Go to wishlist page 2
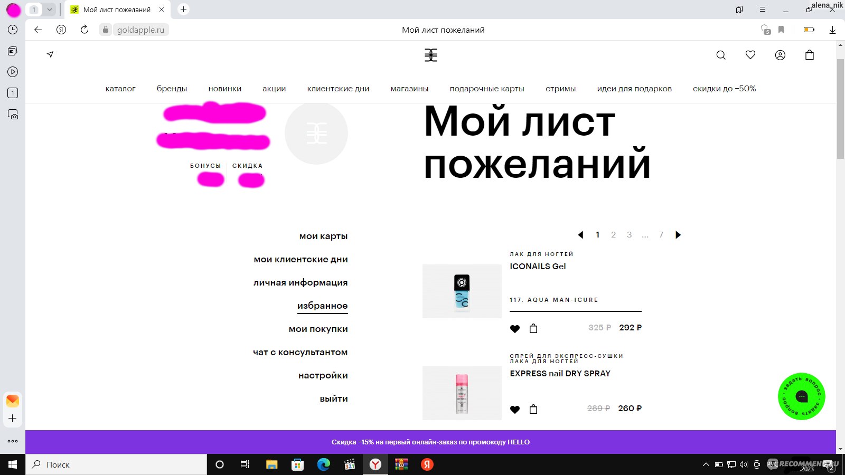The width and height of the screenshot is (845, 475). pos(613,235)
